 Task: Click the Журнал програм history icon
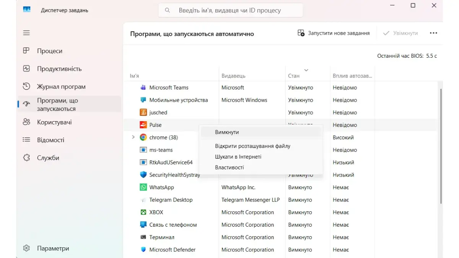click(26, 86)
